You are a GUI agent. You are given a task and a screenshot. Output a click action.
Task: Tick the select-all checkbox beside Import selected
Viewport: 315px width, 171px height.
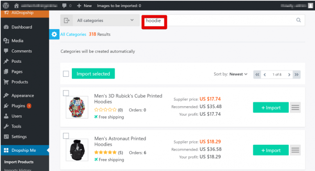point(66,74)
